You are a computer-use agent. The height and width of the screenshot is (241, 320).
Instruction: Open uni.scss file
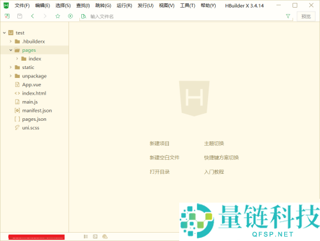point(31,128)
